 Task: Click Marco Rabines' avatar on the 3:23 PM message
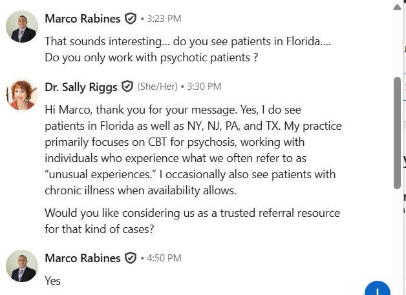22,26
